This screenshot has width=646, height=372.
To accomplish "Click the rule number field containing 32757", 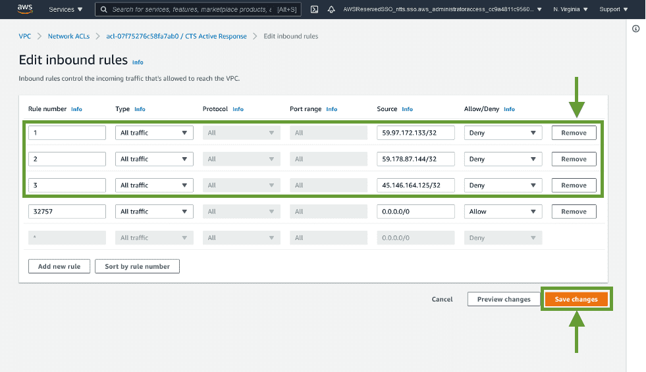I will click(x=67, y=212).
